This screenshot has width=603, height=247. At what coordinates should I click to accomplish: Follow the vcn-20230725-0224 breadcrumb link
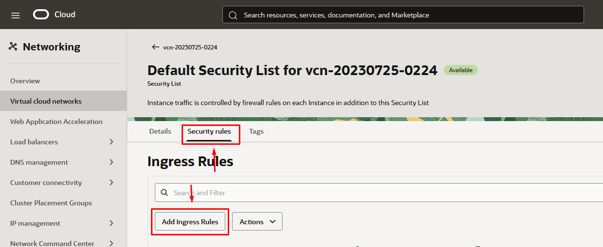click(x=190, y=47)
